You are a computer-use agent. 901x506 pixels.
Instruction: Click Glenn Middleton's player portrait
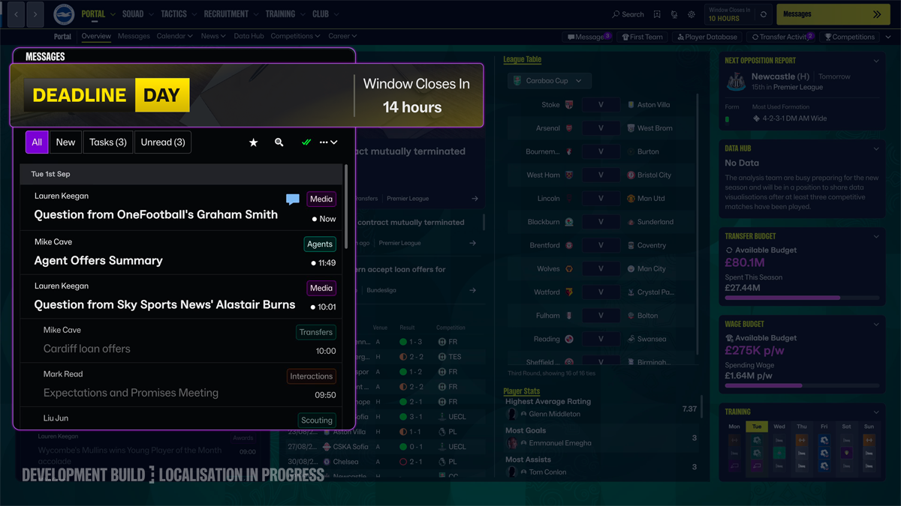(x=512, y=414)
